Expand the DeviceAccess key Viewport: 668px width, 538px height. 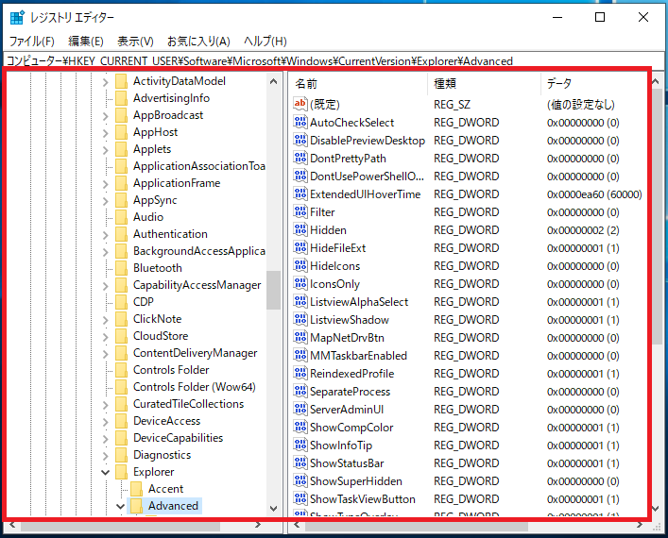coord(105,421)
